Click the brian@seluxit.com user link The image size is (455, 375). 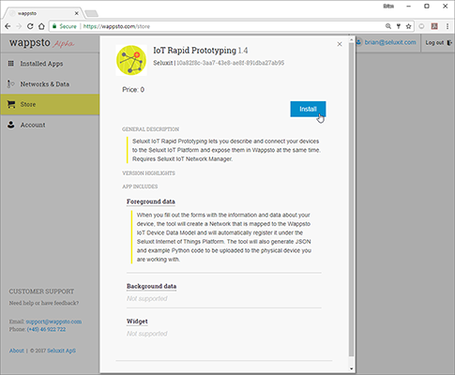pos(390,42)
